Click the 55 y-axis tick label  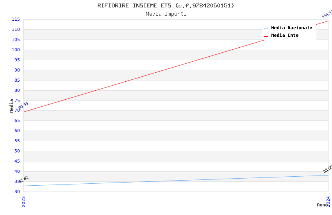click(x=17, y=141)
